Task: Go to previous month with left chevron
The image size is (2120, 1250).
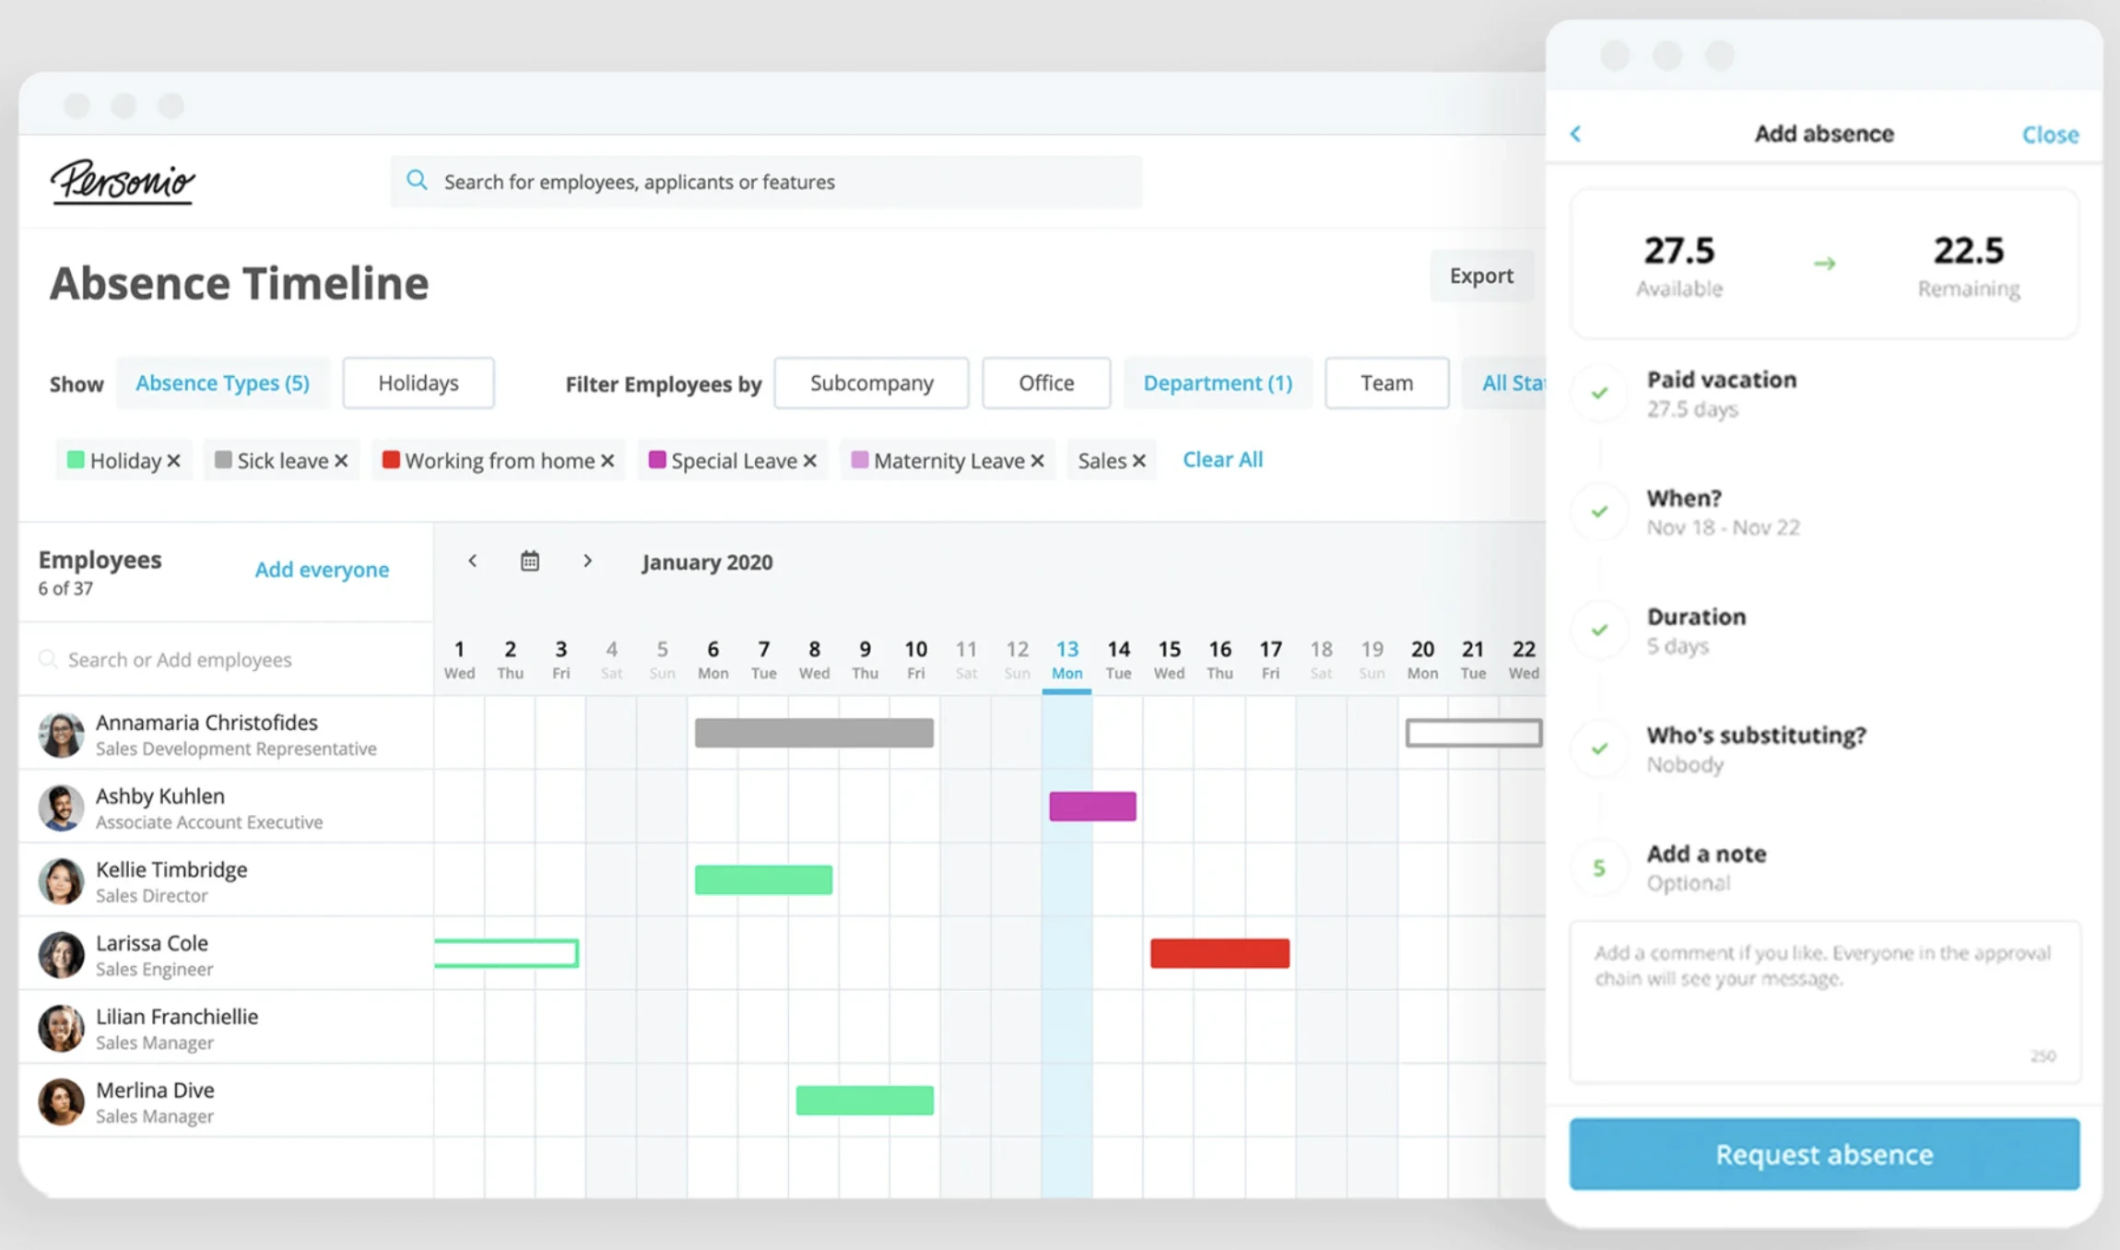Action: (473, 560)
